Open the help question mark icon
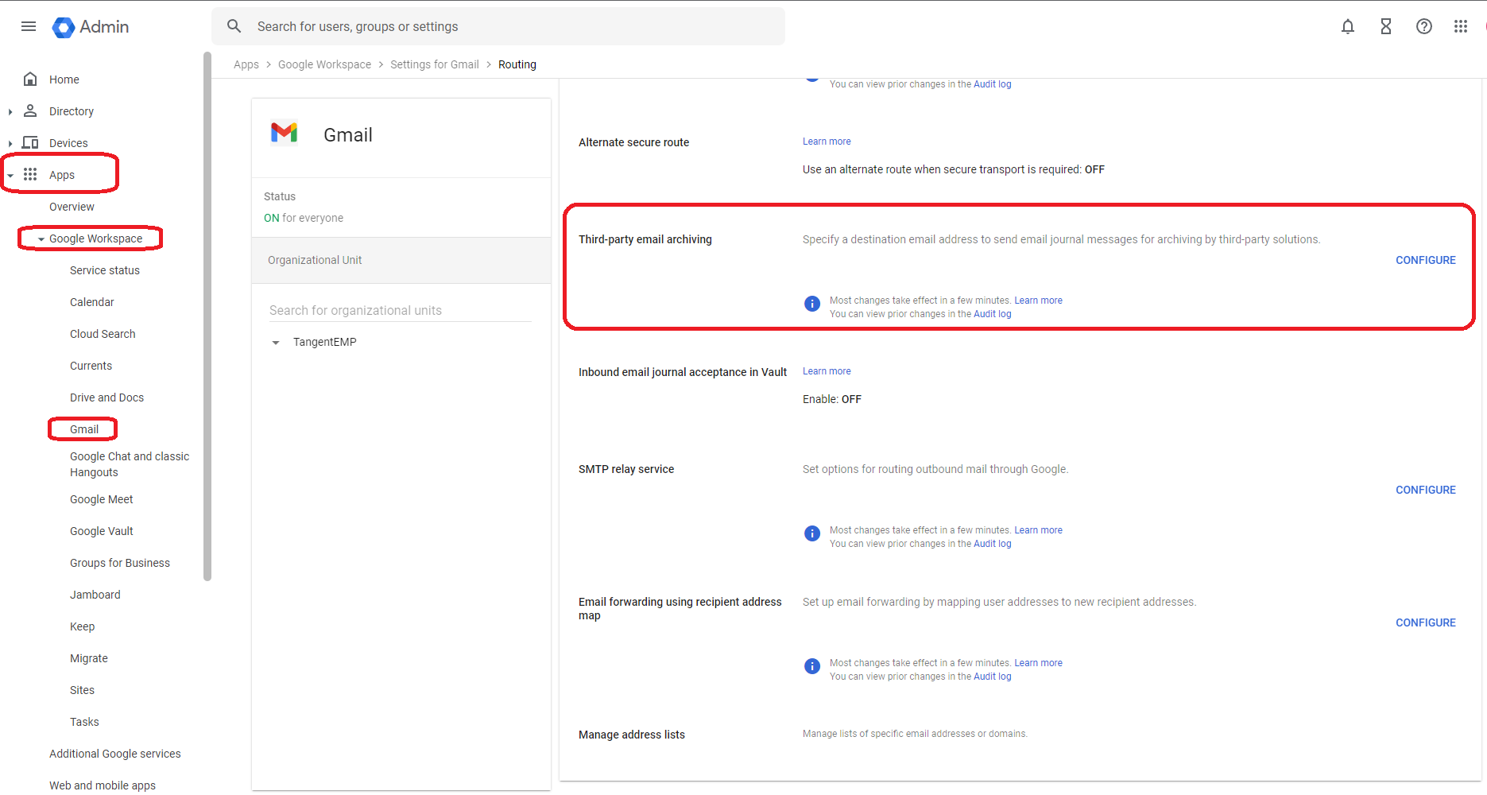The height and width of the screenshot is (795, 1487). coord(1424,26)
